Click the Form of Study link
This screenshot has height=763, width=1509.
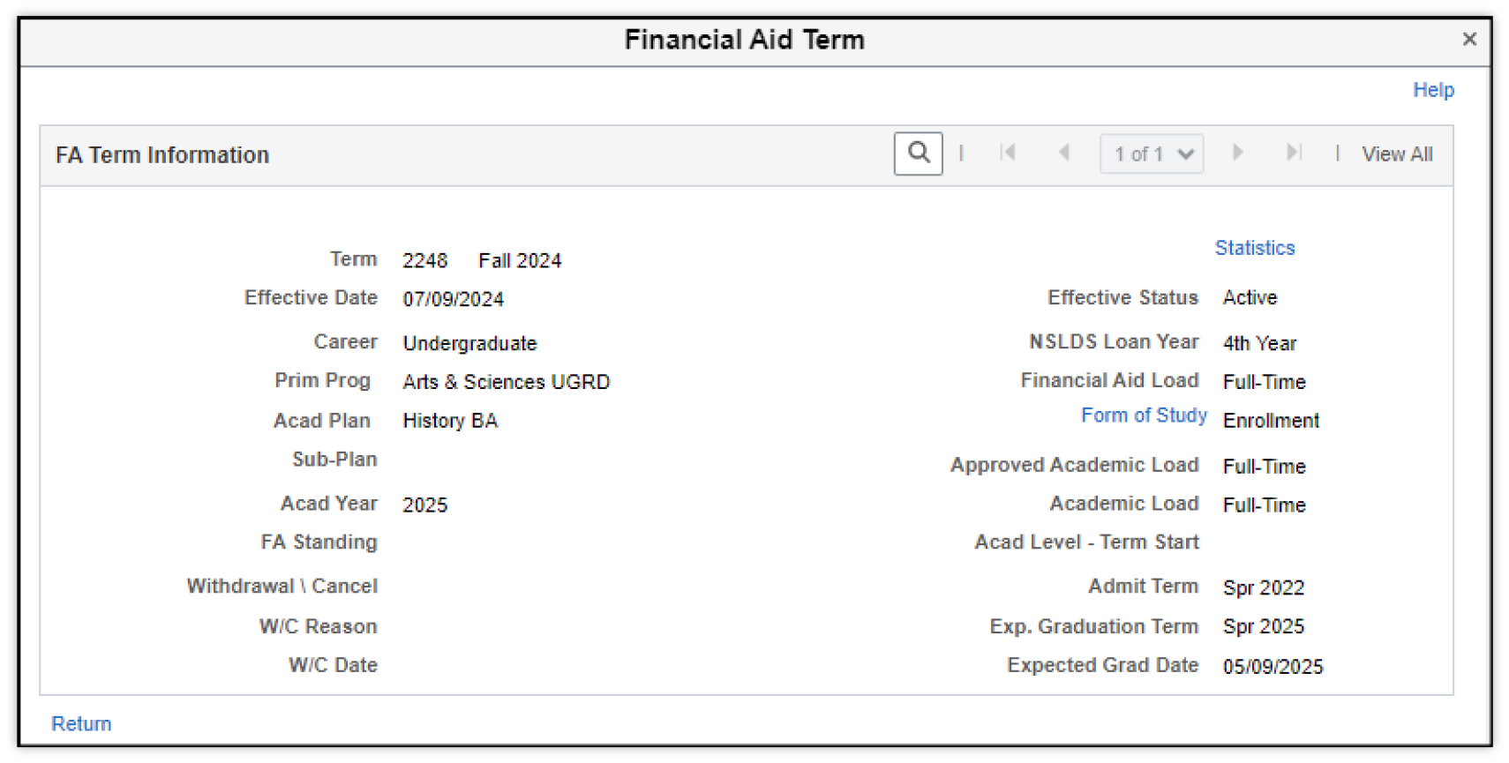coord(1144,415)
